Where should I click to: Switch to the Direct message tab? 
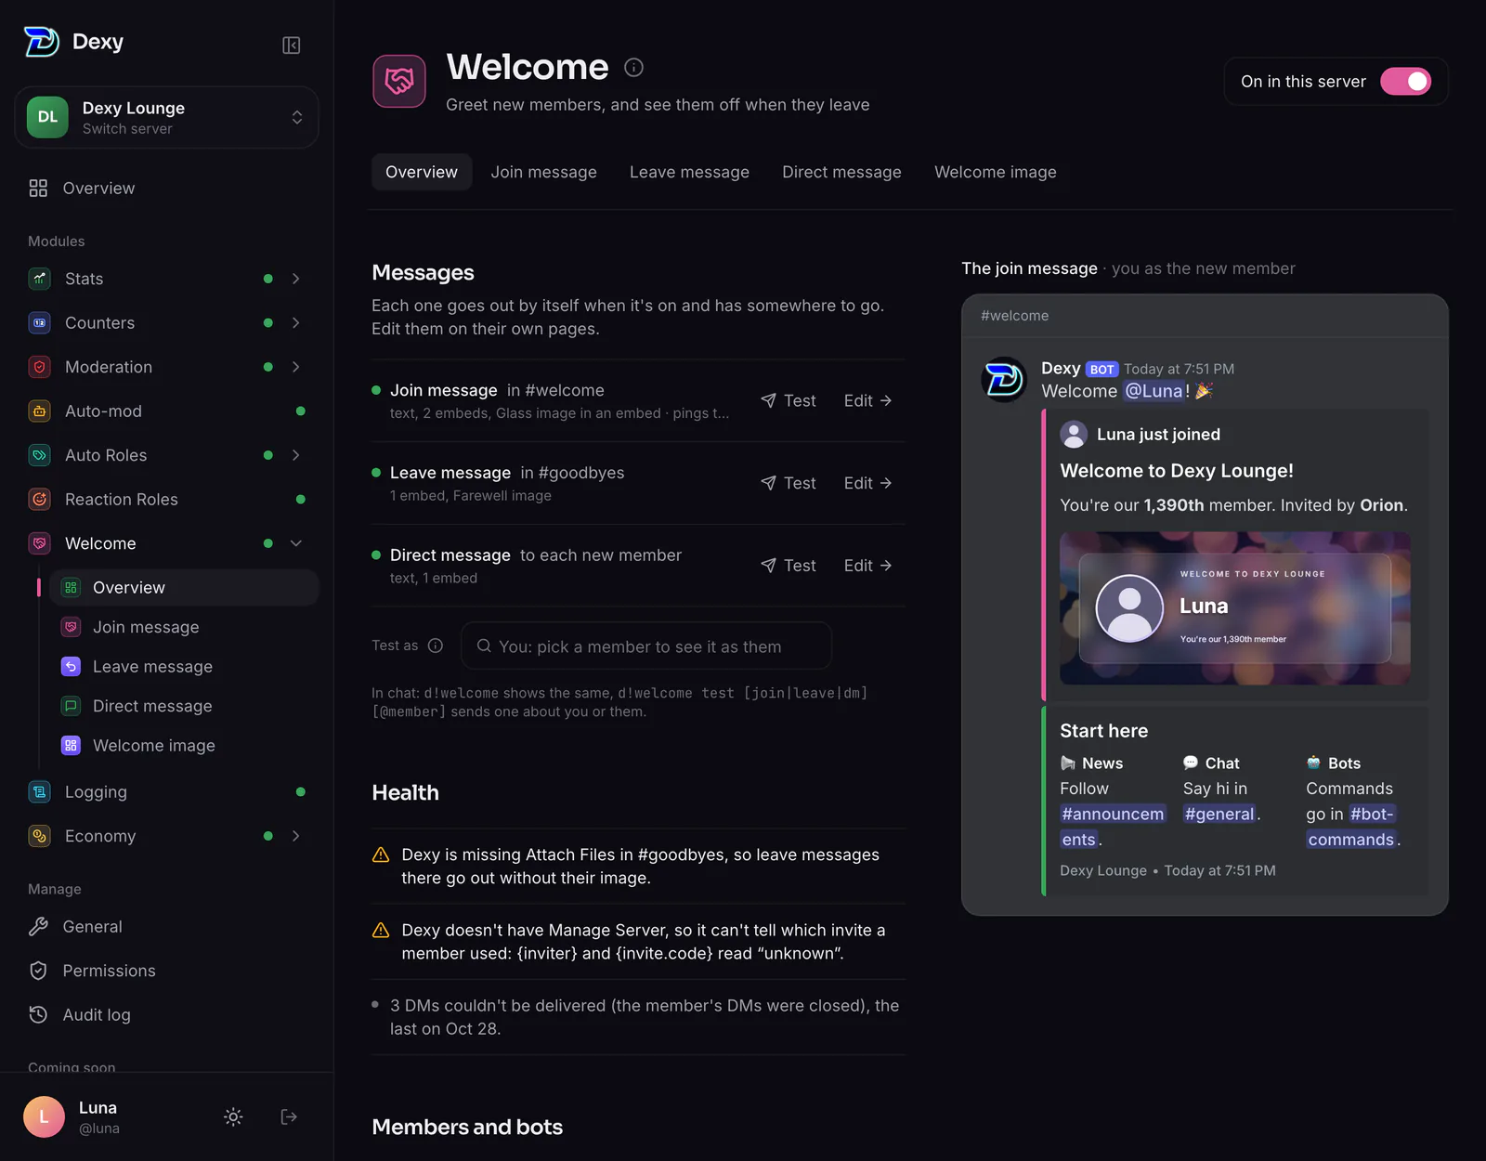[841, 172]
